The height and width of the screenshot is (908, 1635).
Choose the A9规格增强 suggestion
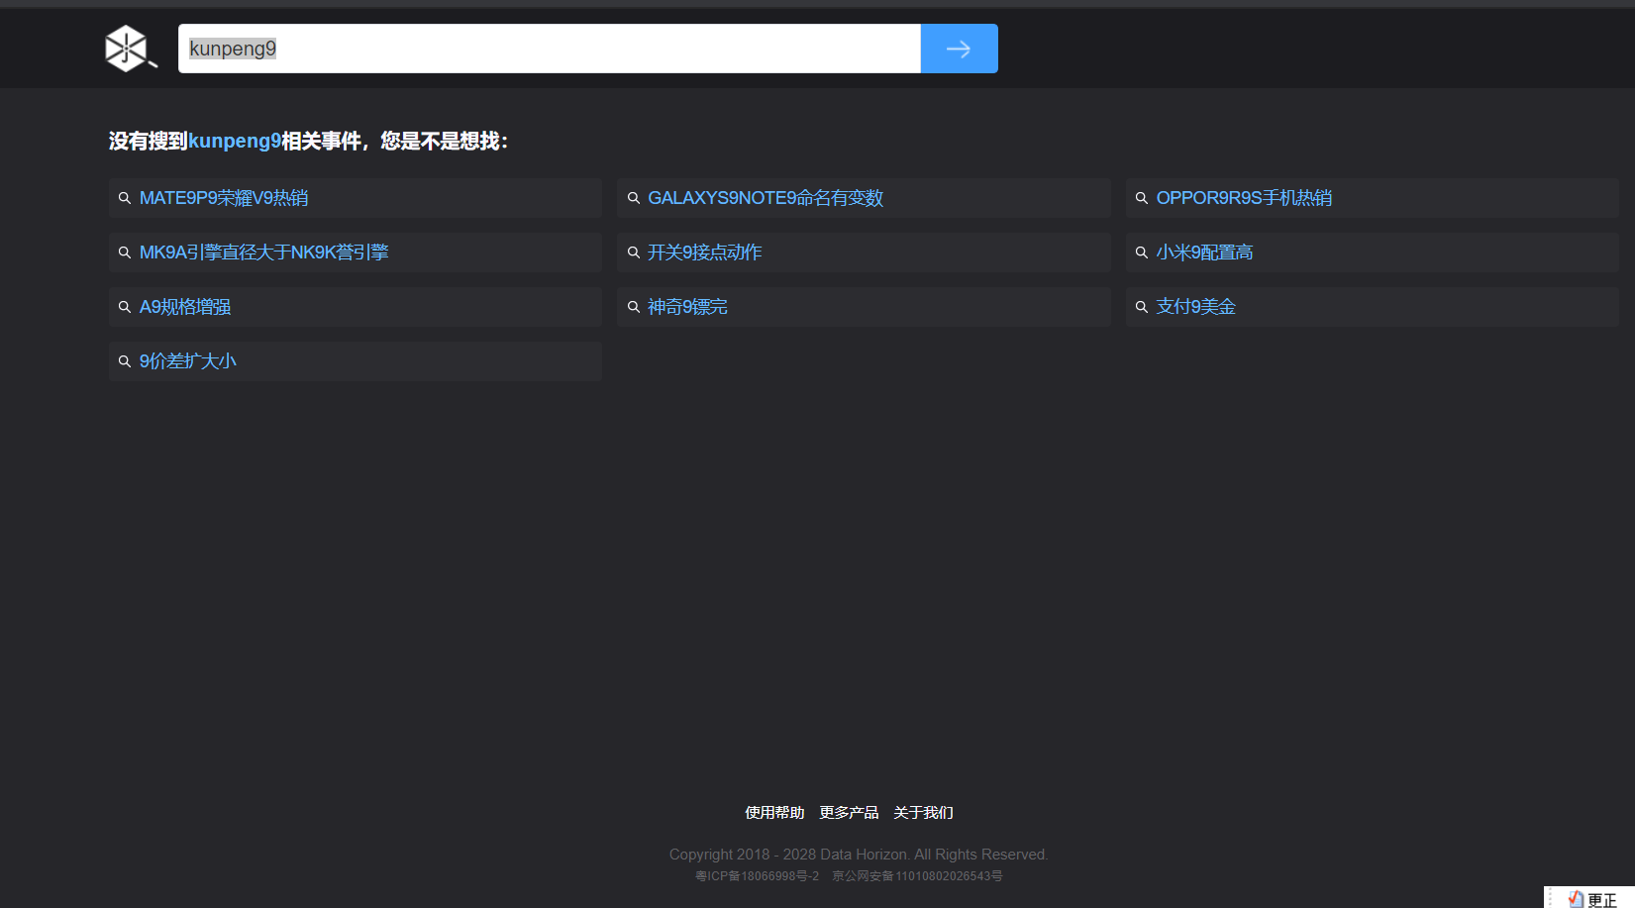[x=356, y=307]
